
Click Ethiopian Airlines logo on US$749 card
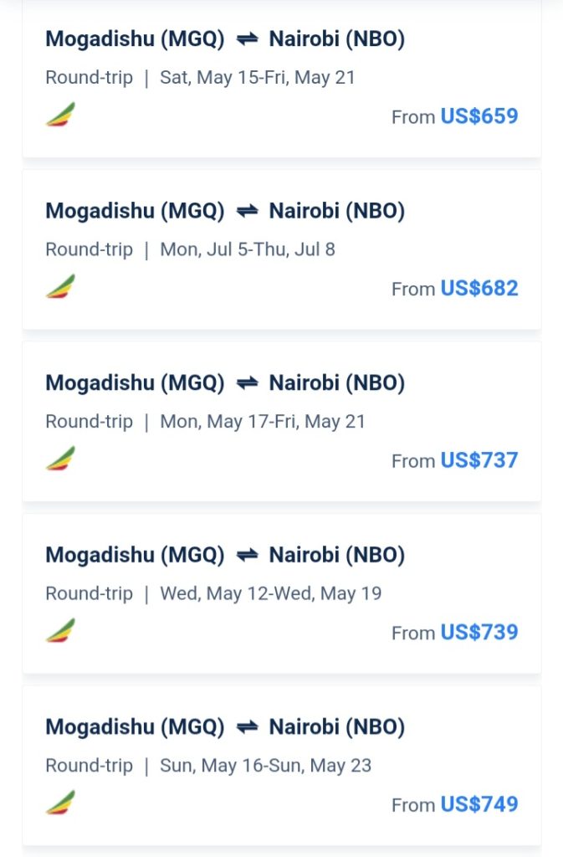pos(60,803)
